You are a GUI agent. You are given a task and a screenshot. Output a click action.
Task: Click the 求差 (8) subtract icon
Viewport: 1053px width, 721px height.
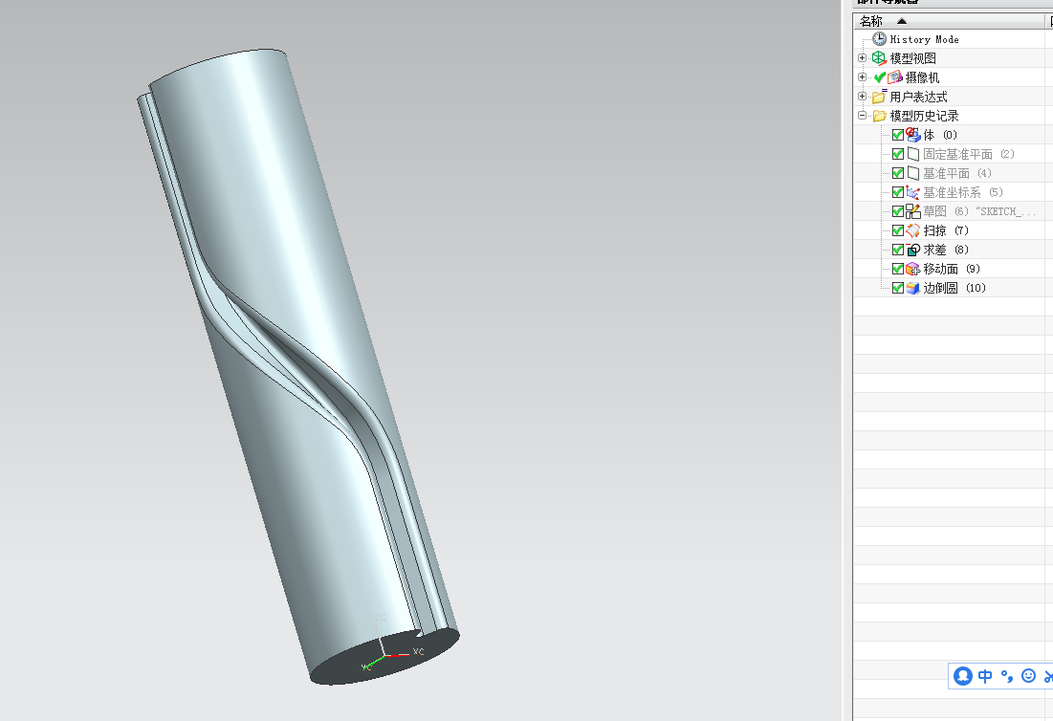(x=912, y=250)
